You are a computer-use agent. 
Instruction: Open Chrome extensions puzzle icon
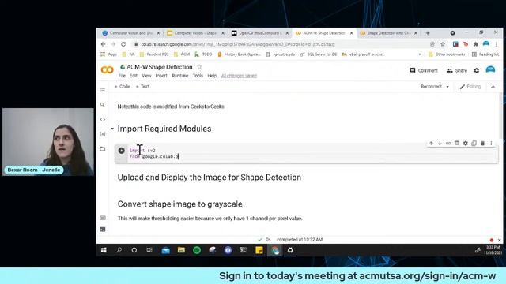click(476, 44)
